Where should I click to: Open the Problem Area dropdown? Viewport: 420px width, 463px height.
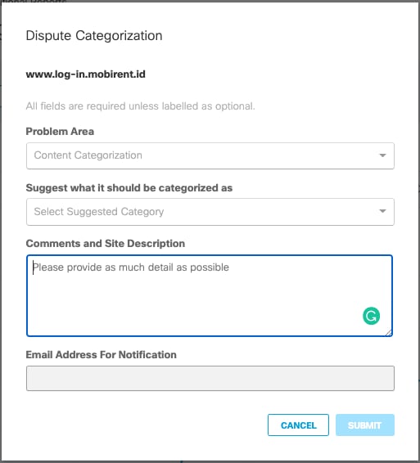pos(210,155)
